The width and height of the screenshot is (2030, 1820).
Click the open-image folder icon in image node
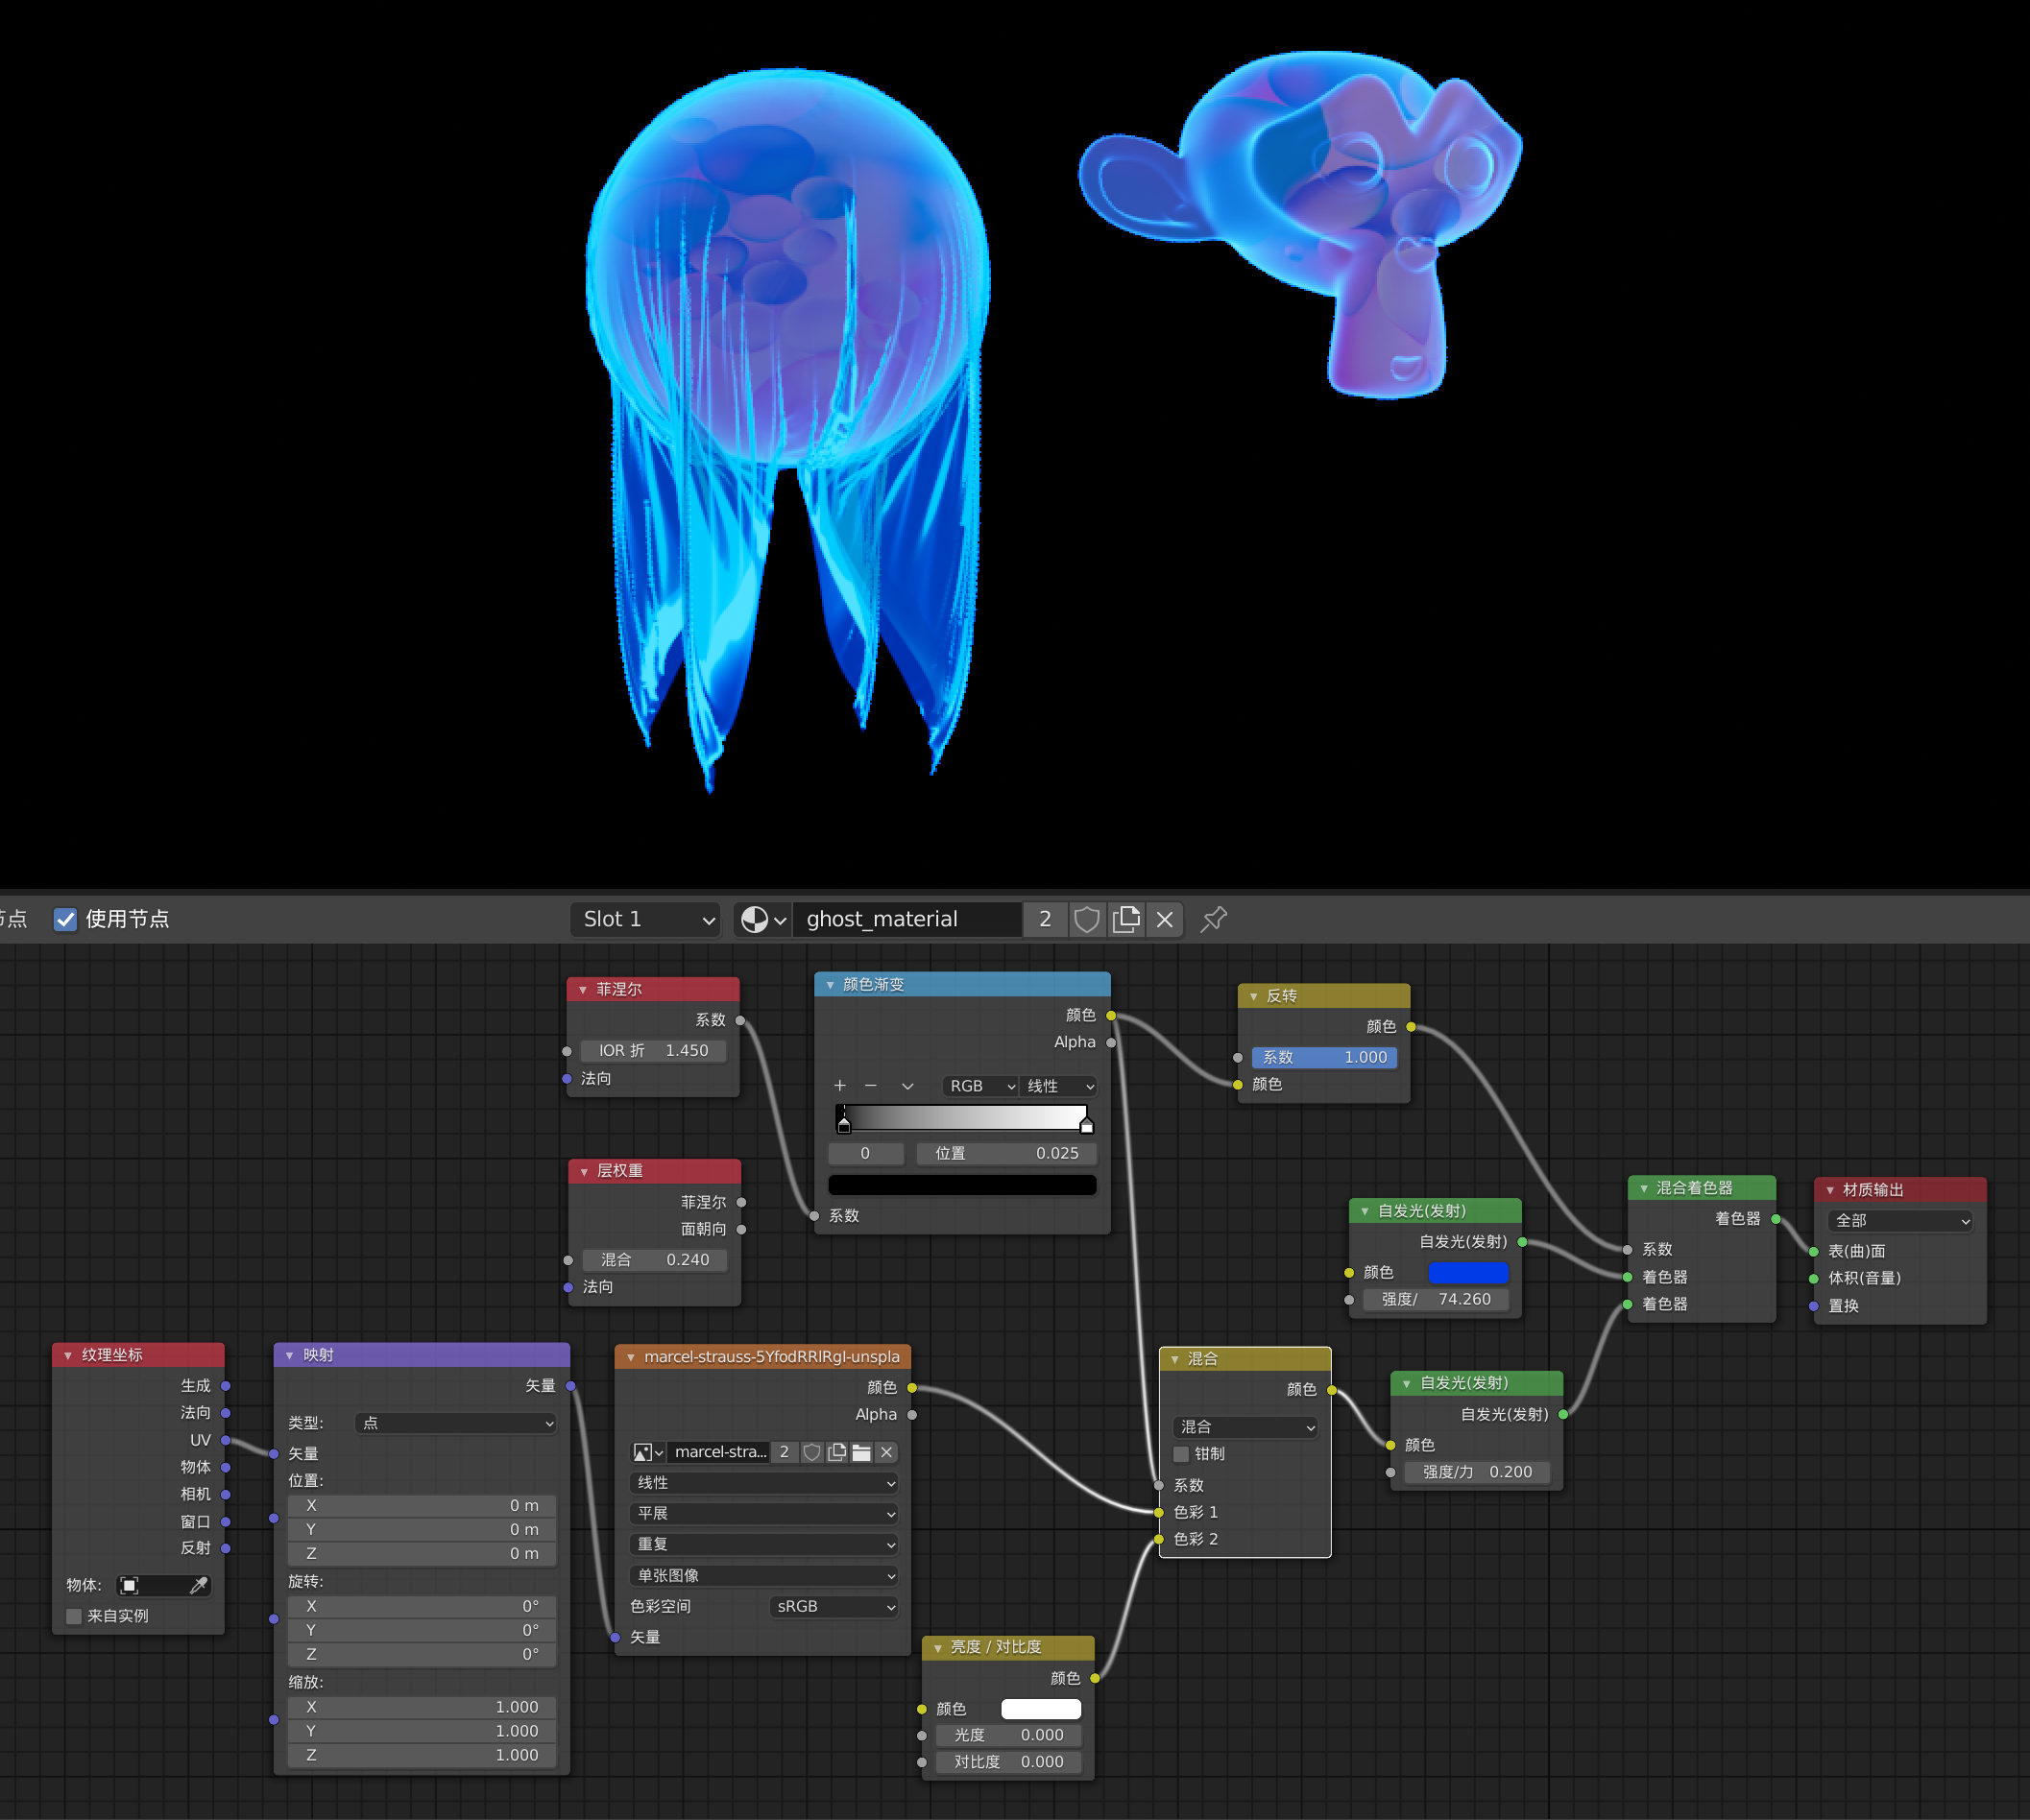tap(861, 1452)
